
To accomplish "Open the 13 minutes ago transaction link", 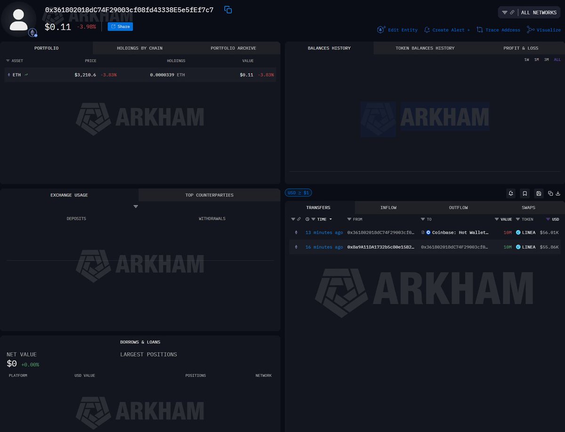I will (x=324, y=233).
